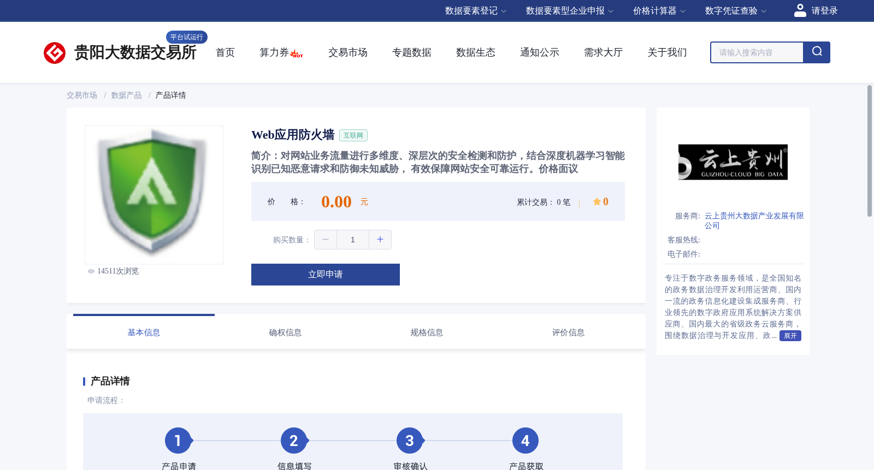
Task: Click step 3 circle 审核确认
Action: click(410, 441)
